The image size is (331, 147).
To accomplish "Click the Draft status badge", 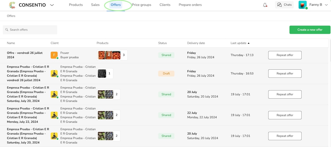I will click(166, 73).
